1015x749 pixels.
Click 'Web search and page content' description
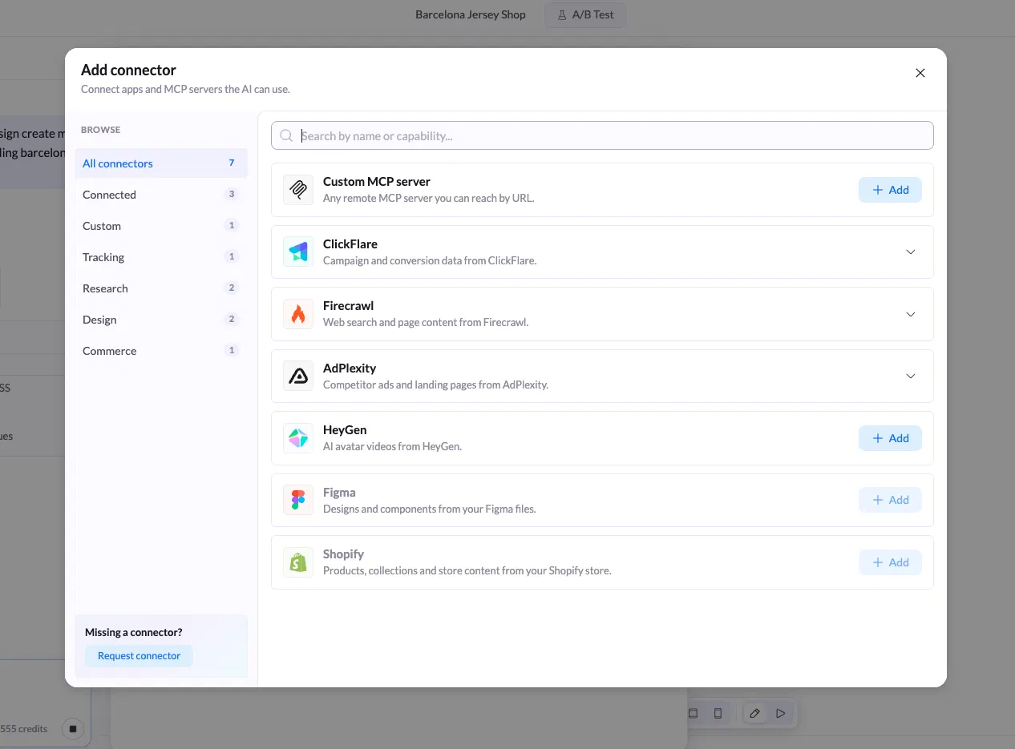pyautogui.click(x=426, y=322)
